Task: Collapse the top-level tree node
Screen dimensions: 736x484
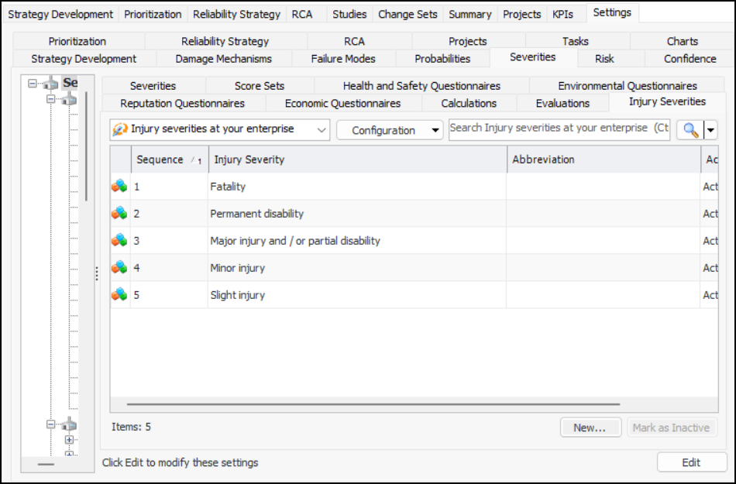Action: click(x=33, y=84)
